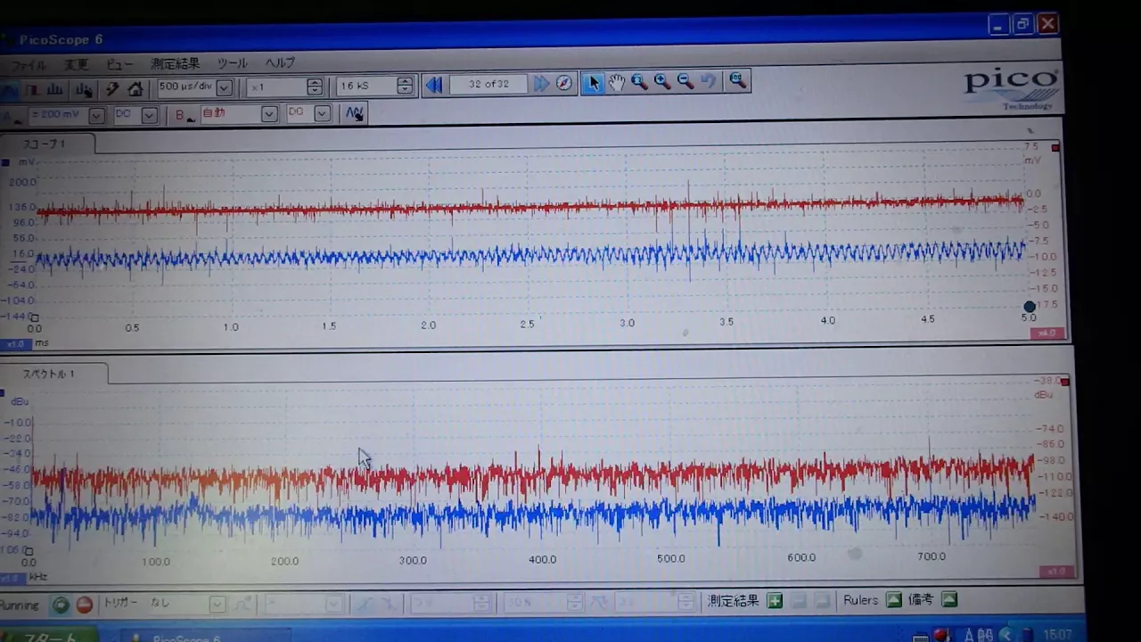Switch to spectrum mode icon

click(x=54, y=90)
